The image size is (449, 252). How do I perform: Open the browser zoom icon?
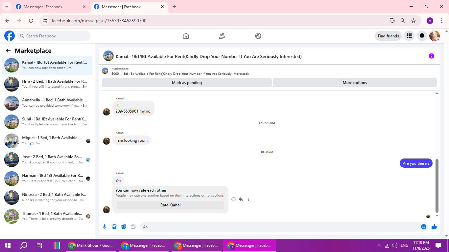(x=403, y=21)
